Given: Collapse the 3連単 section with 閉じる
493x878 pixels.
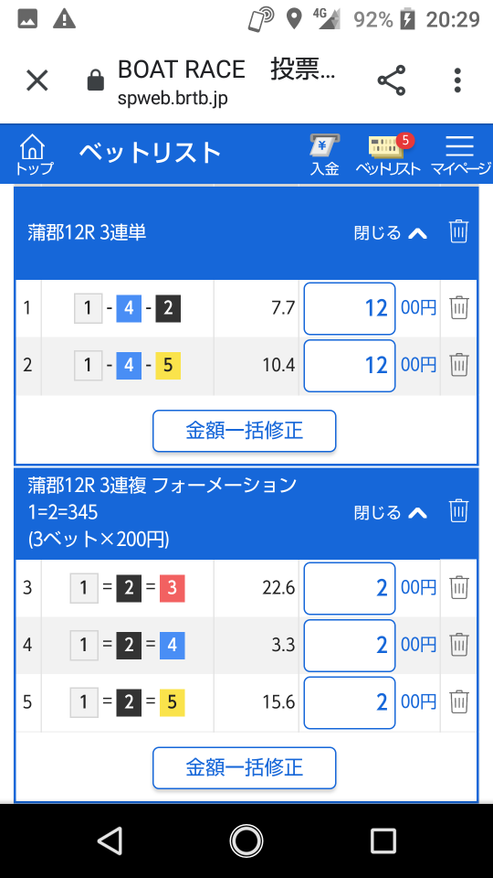Looking at the screenshot, I should [x=390, y=232].
